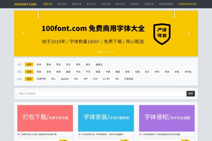Filter license by OFL
The image size is (212, 141).
coord(53,79)
